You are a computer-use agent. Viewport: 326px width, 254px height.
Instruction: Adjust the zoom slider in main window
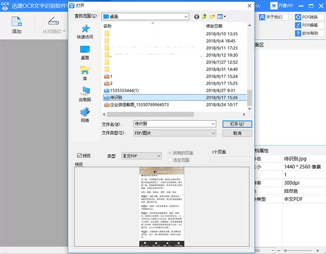coord(285,250)
